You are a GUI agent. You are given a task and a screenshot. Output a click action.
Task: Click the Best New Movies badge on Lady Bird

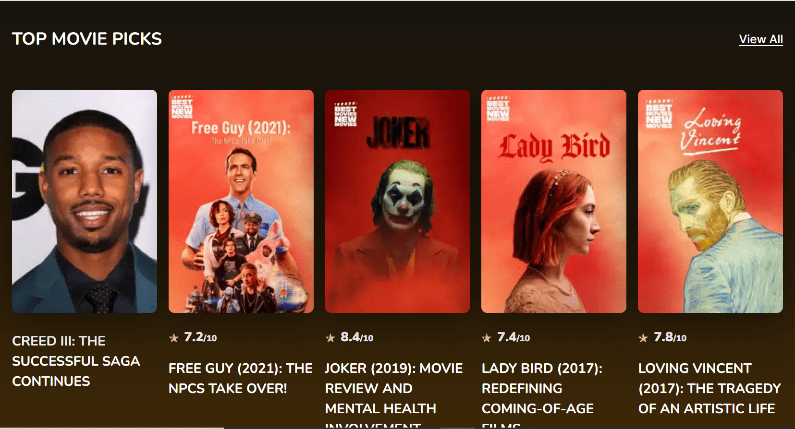(x=498, y=109)
